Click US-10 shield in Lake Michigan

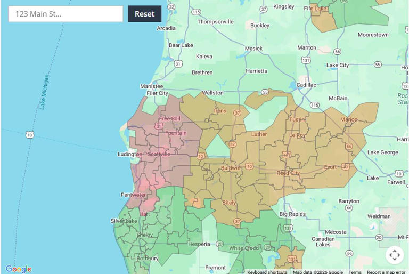29,135
